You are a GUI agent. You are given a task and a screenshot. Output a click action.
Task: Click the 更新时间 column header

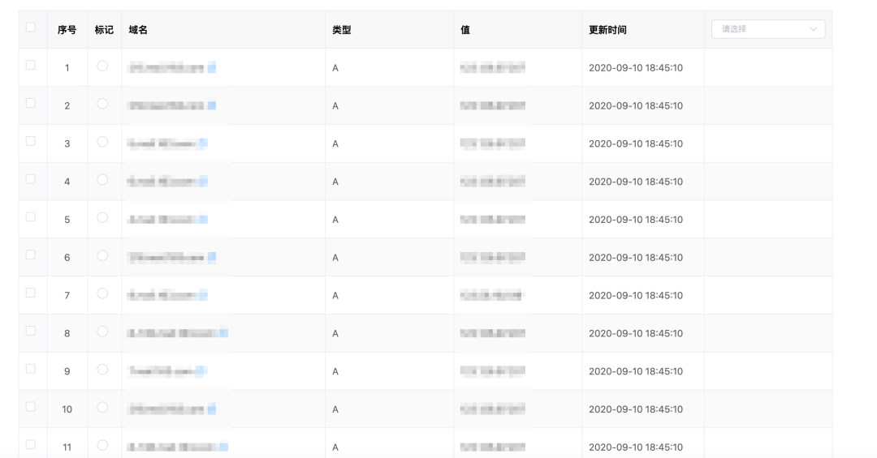tap(607, 30)
